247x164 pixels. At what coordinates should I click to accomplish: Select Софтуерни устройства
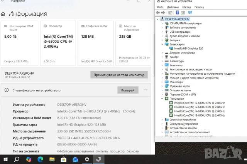184,124
